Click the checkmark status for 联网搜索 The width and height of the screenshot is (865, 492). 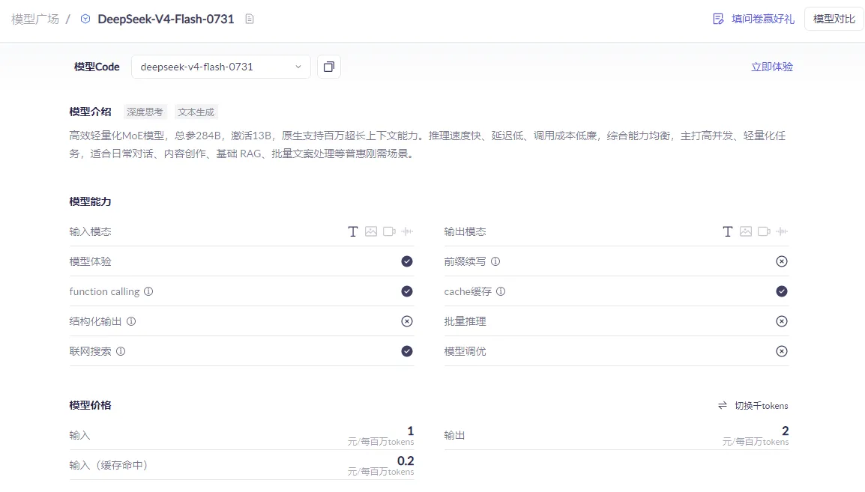[407, 351]
